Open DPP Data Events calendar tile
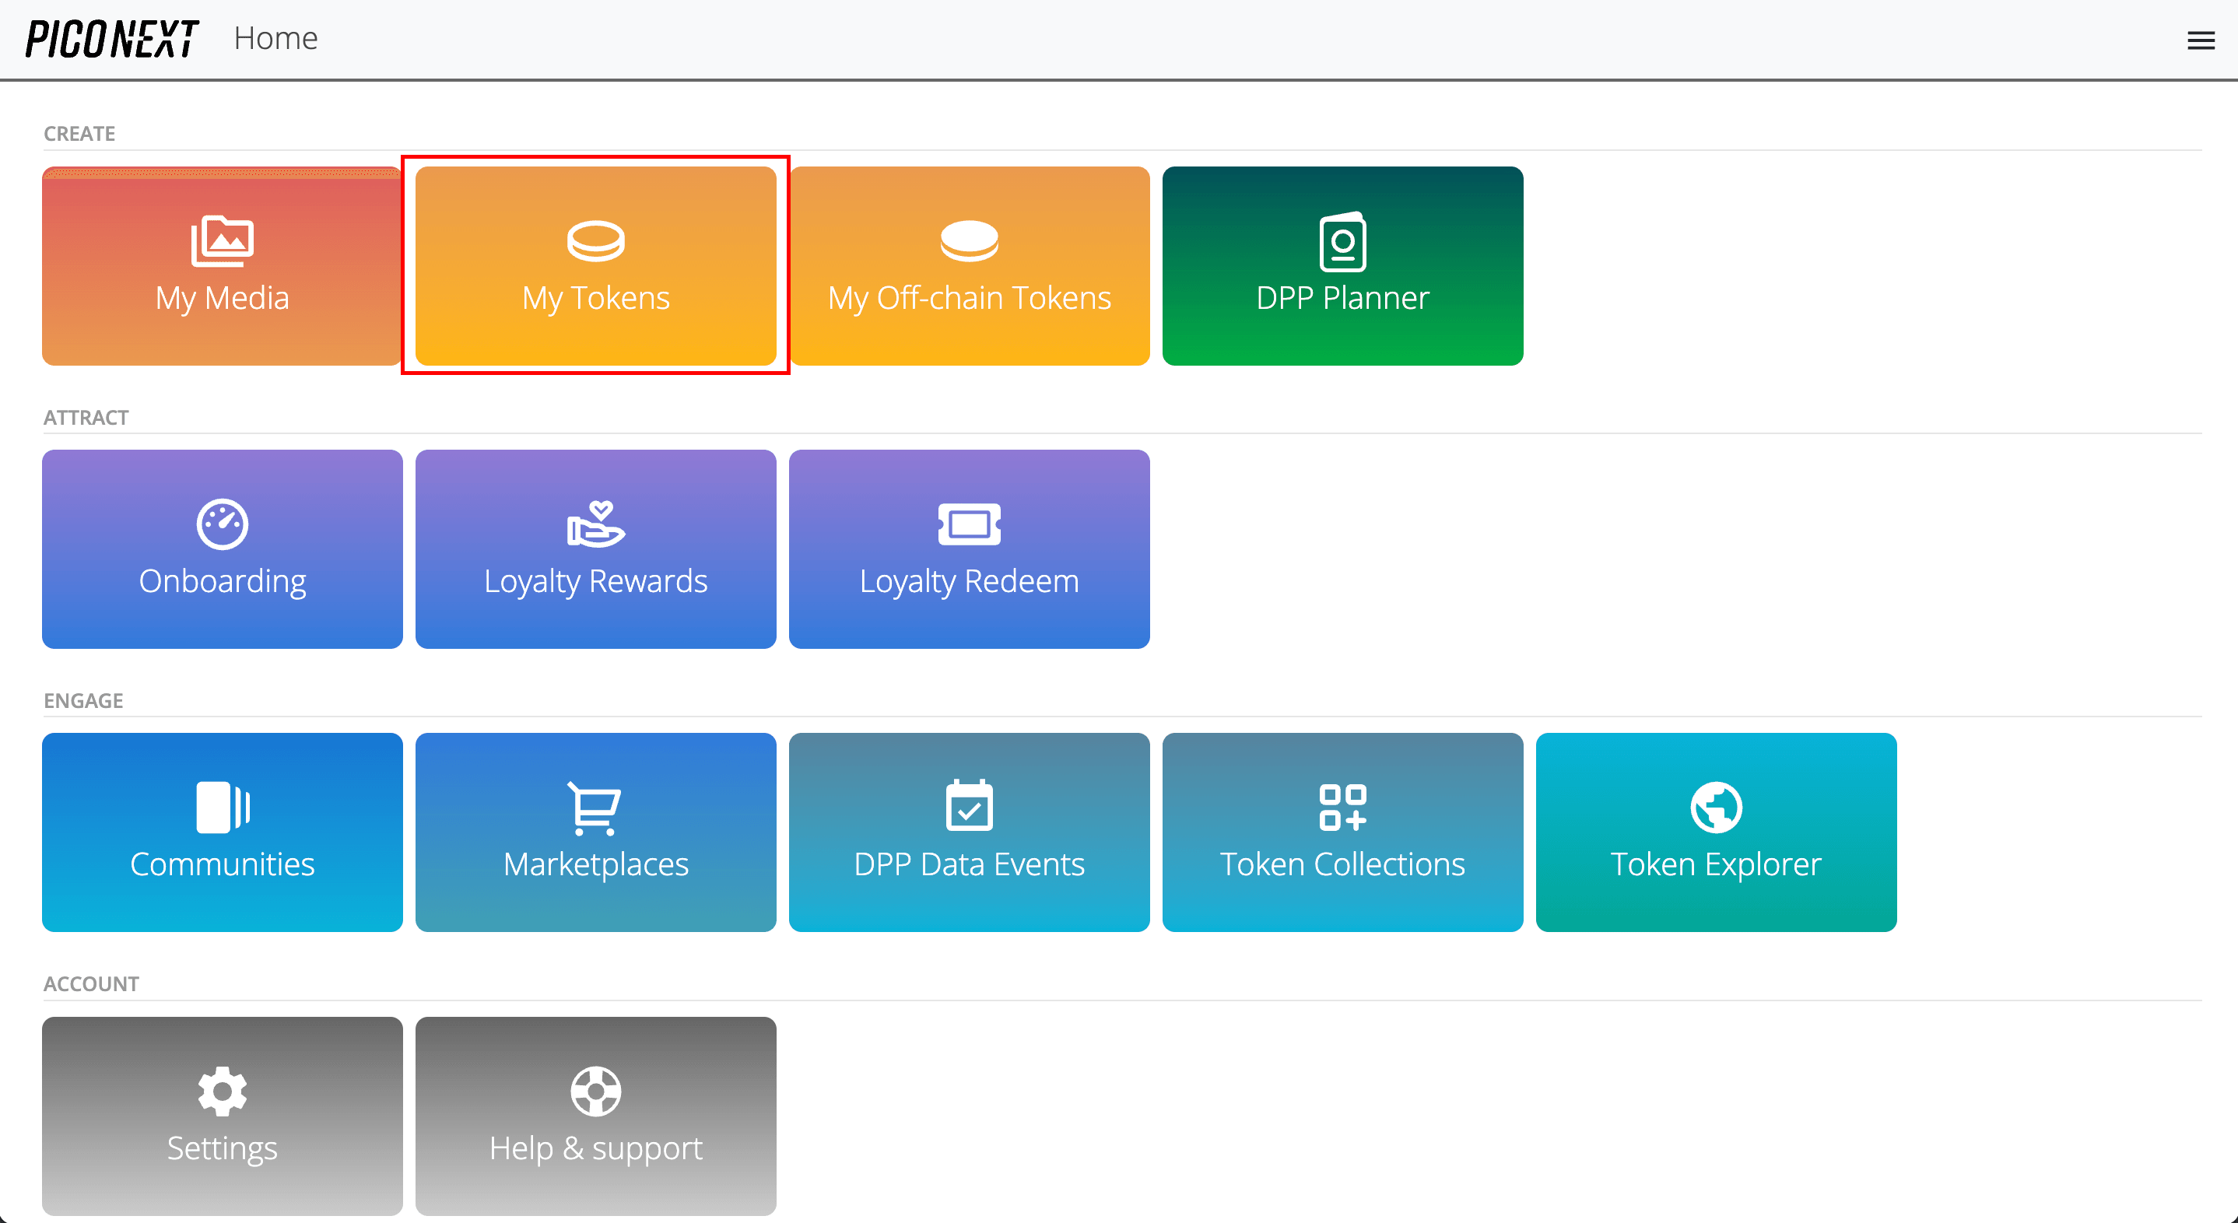The width and height of the screenshot is (2238, 1223). click(x=969, y=831)
